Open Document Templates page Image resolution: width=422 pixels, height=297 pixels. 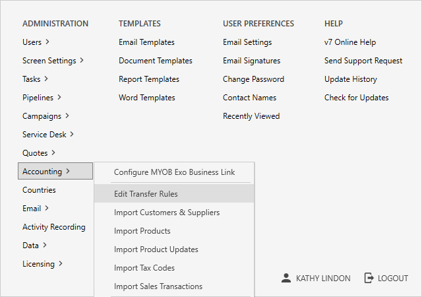pyautogui.click(x=156, y=61)
